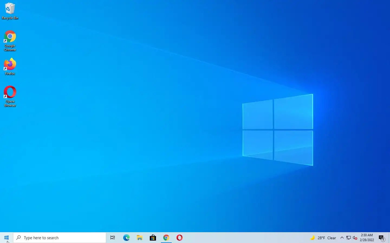
Task: Launch Microsoft Edge from the taskbar
Action: 126,238
